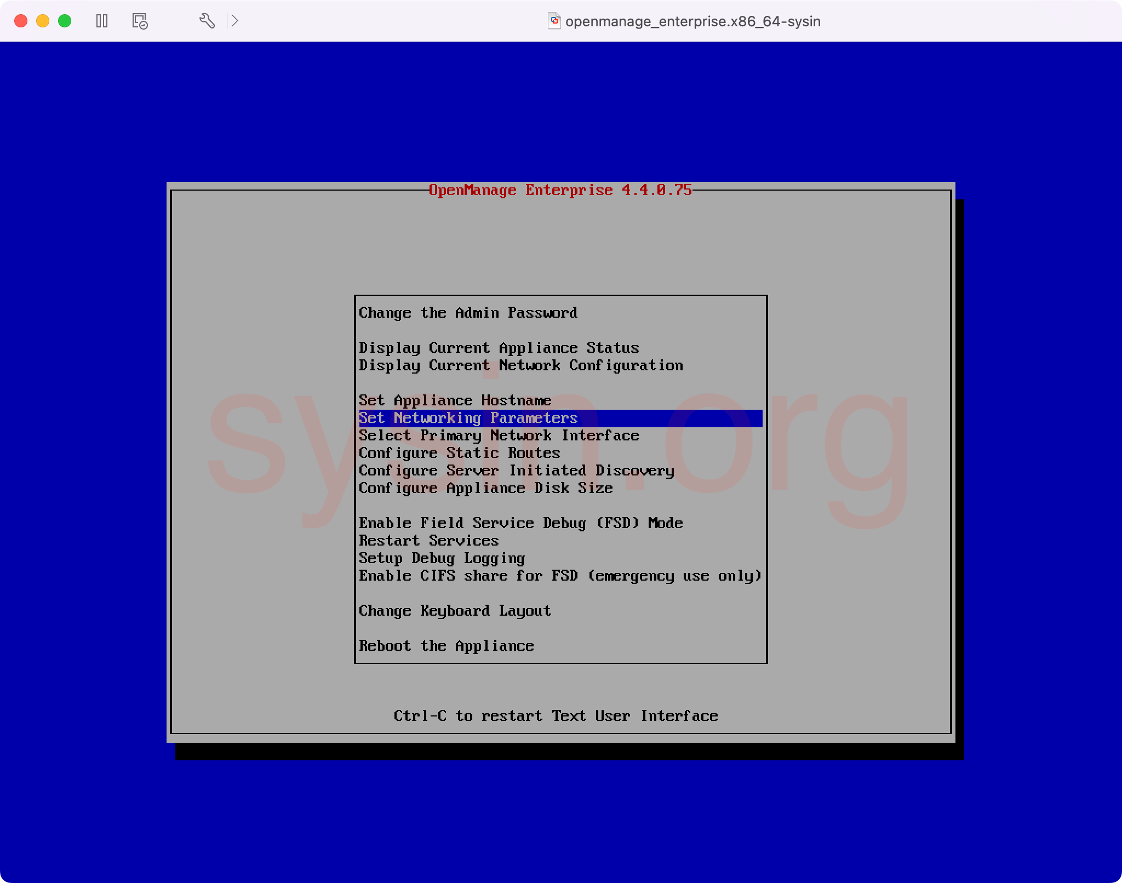Image resolution: width=1122 pixels, height=883 pixels.
Task: Select Change the Admin Password
Action: pyautogui.click(x=468, y=313)
